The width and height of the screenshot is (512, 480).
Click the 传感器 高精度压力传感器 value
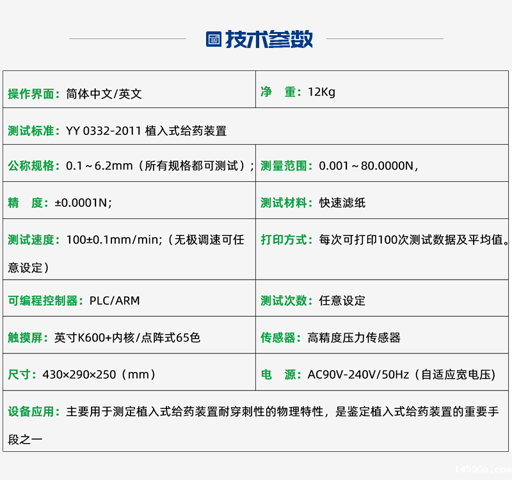coord(354,337)
